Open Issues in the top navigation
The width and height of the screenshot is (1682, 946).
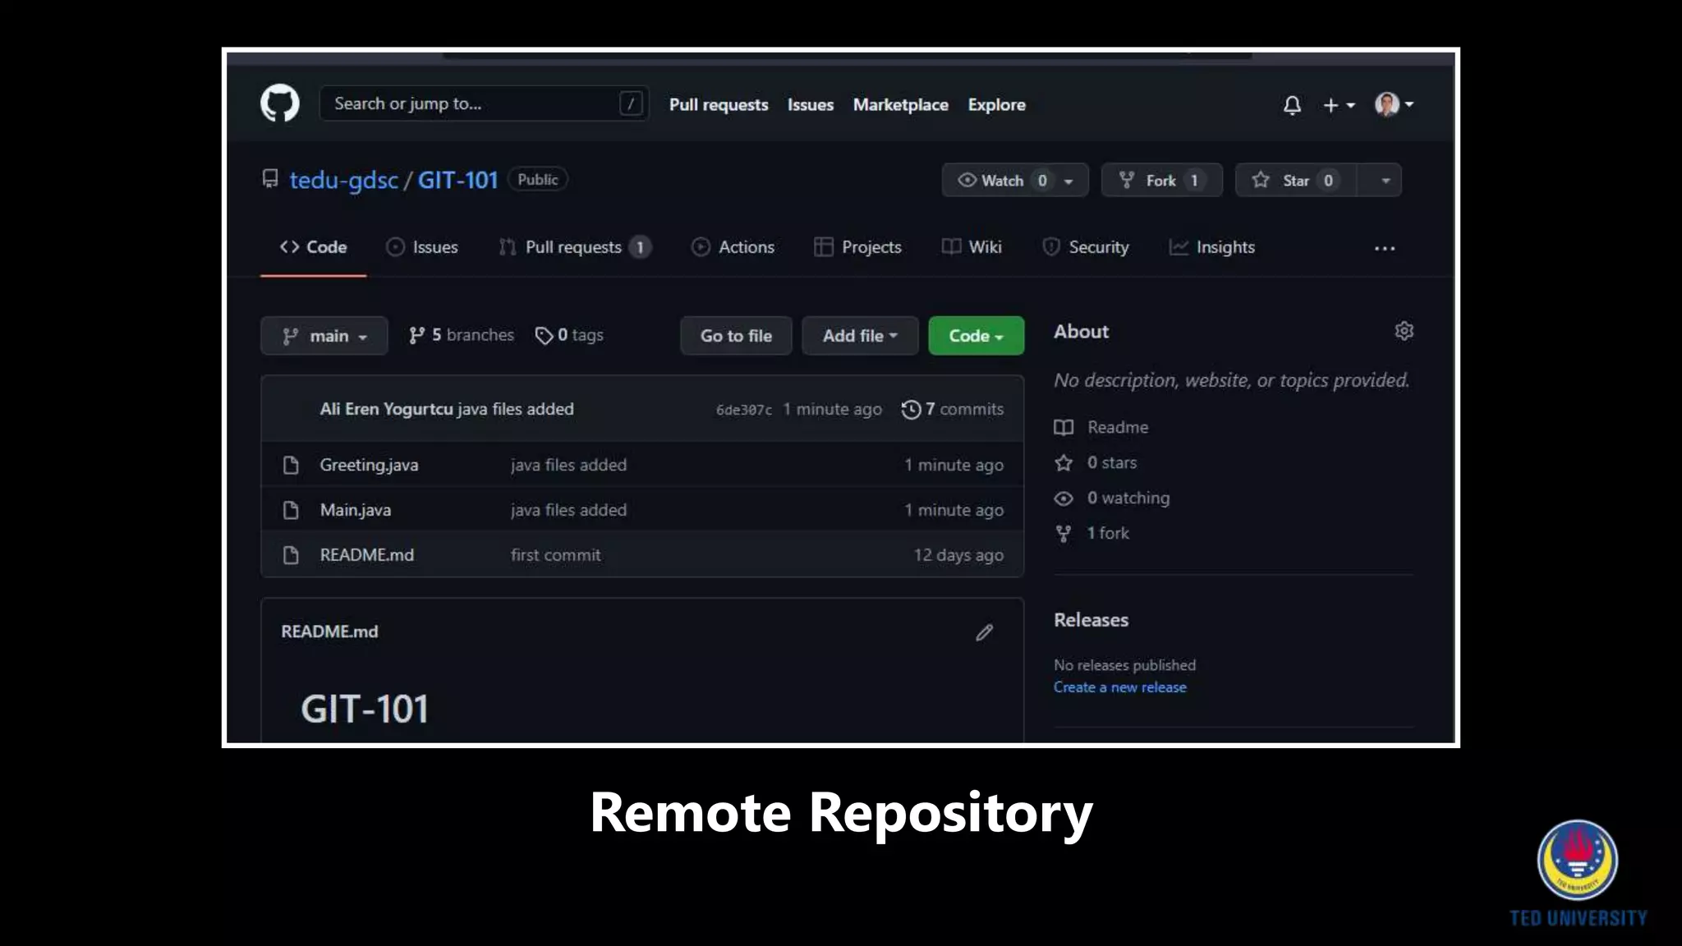810,105
